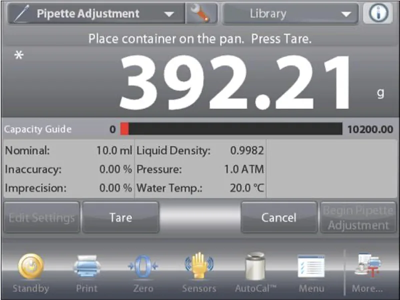400x300 pixels.
Task: Tap the Zero icon
Action: pos(143,267)
